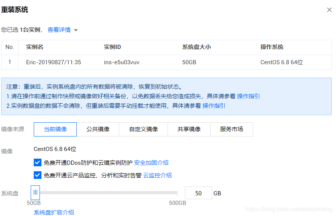Open 云监控介绍 link
This screenshot has height=216, width=336.
click(x=157, y=175)
